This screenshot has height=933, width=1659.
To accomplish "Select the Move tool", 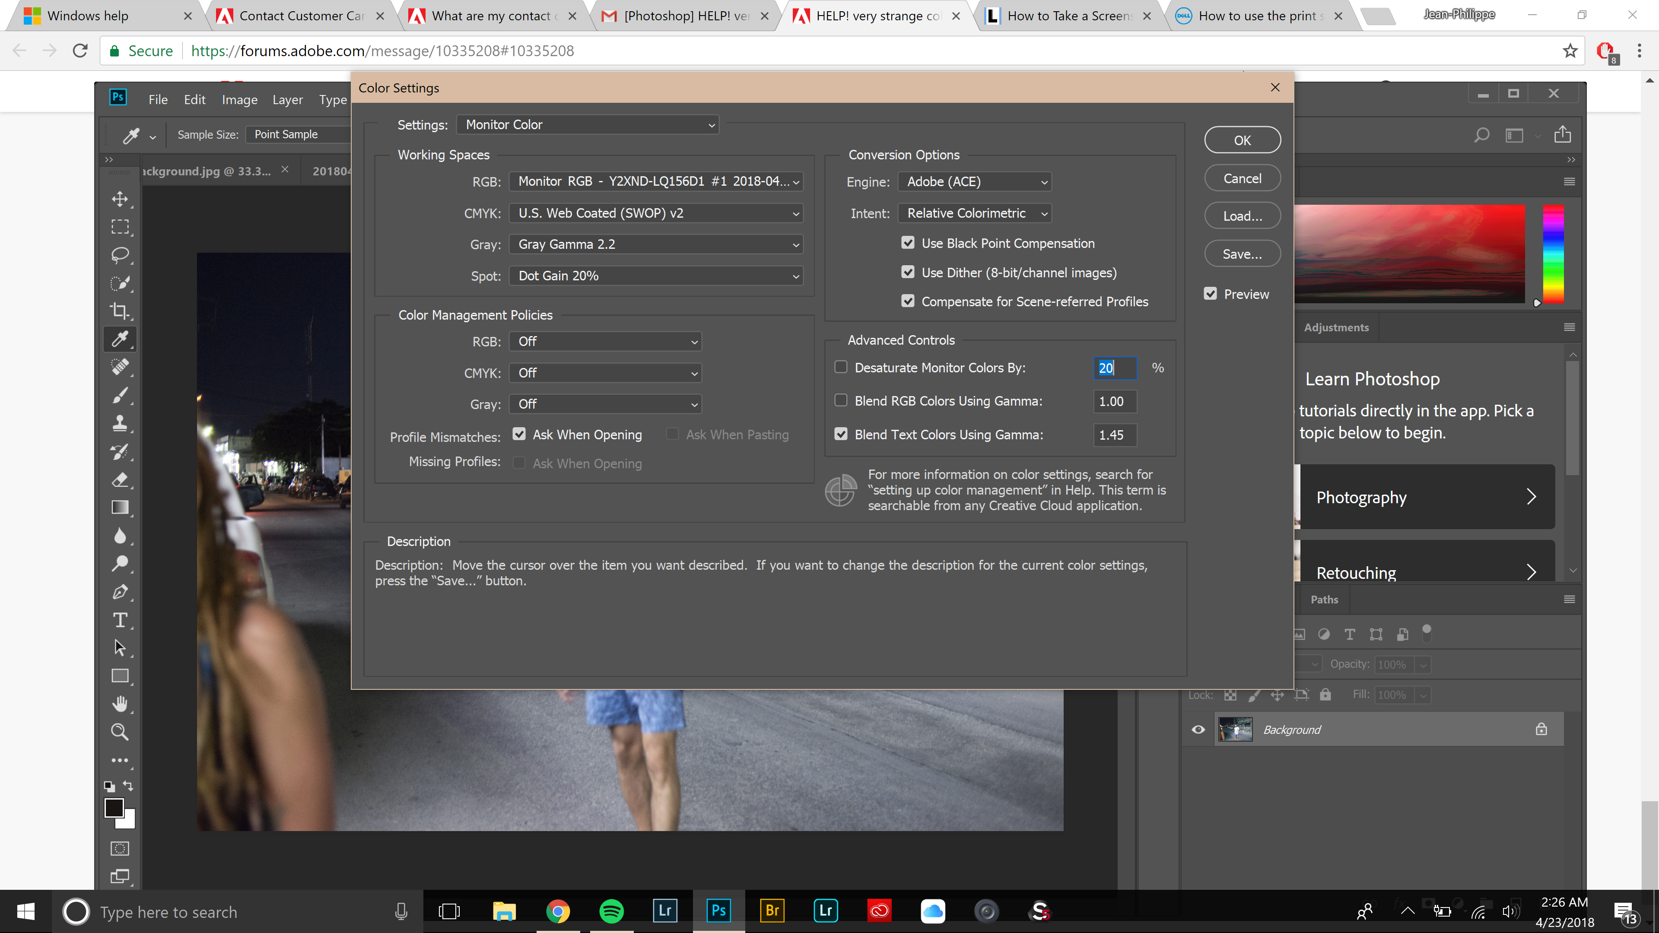I will (120, 199).
